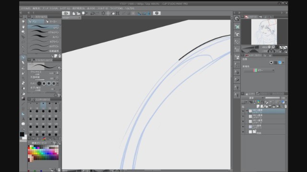This screenshot has width=307, height=172.
Task: Expand the expression color dropdown
Action: [x=259, y=70]
